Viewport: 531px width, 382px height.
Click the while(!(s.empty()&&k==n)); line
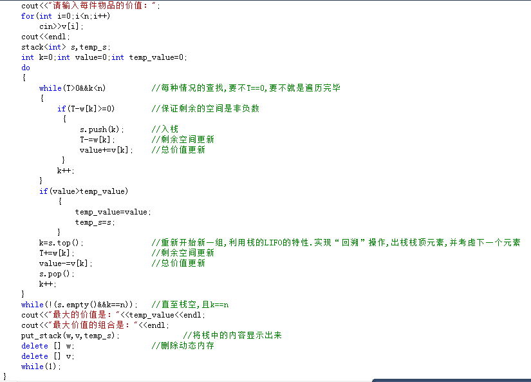[79, 305]
